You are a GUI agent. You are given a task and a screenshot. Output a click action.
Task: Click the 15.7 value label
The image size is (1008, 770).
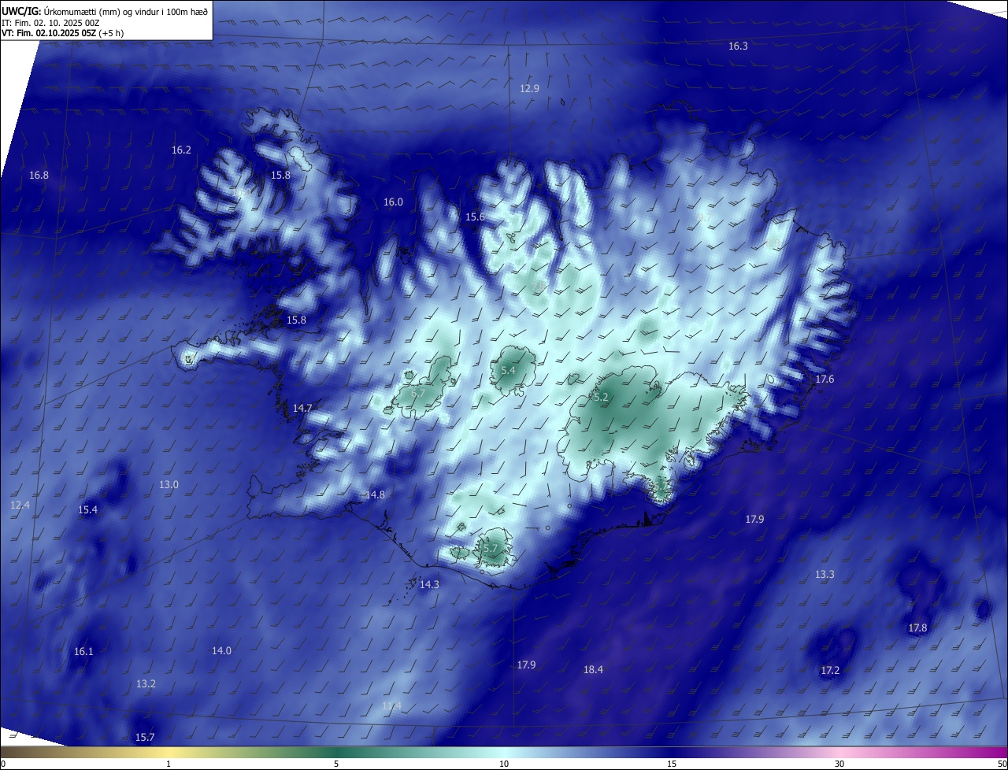click(x=145, y=738)
